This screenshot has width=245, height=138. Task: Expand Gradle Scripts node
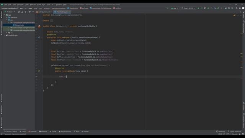coord(4,35)
